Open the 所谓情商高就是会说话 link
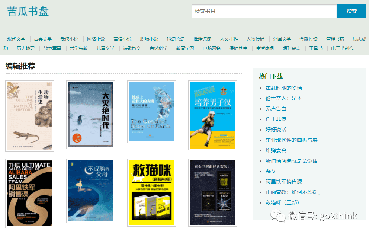Screen dimensions: 369x233 [292, 161]
